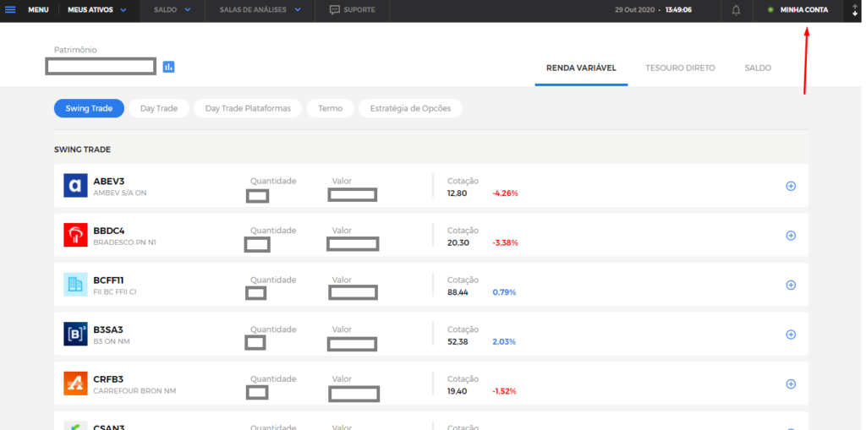
Task: Open MENU label in top bar
Action: click(38, 10)
